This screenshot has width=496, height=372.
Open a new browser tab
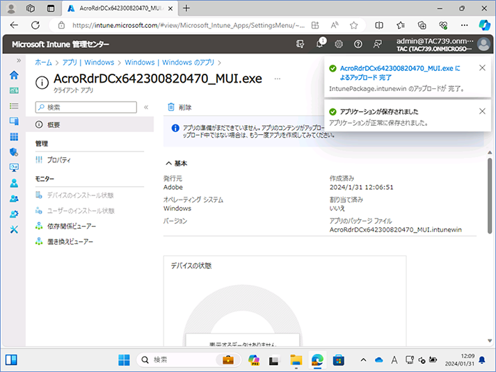(186, 8)
